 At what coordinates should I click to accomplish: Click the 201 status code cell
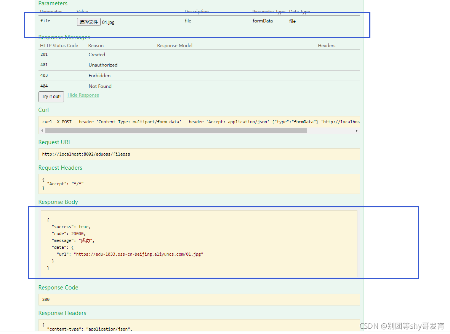click(x=44, y=54)
